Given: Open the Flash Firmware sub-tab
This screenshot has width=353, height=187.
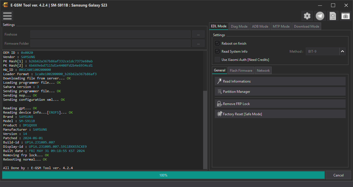Looking at the screenshot, I should (241, 70).
